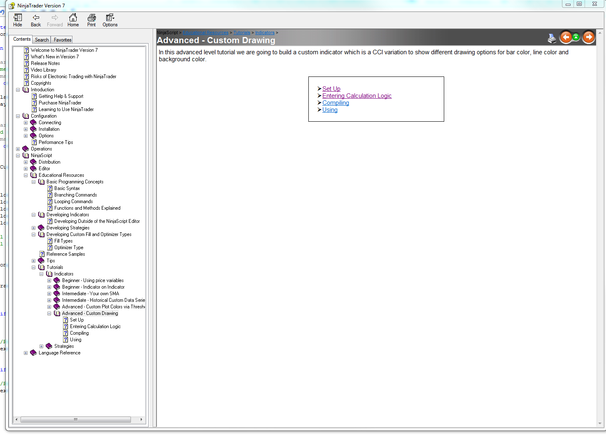
Task: Click the page icon beside Basic Syntax
Action: pyautogui.click(x=50, y=188)
